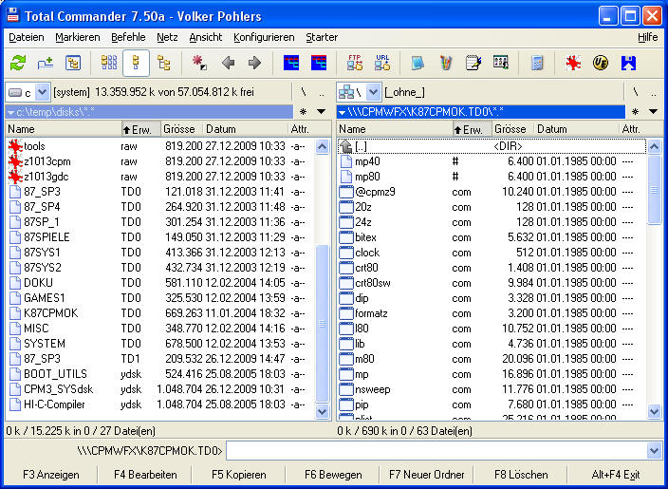The image size is (668, 489).
Task: Click the change directory toolbar icon with plus
Action: 46,63
